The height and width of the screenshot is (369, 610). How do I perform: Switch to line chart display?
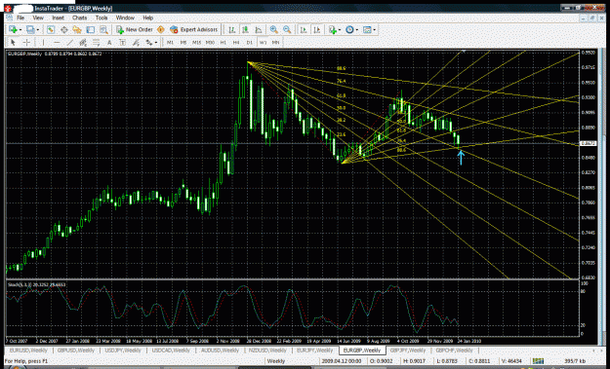pyautogui.click(x=259, y=29)
